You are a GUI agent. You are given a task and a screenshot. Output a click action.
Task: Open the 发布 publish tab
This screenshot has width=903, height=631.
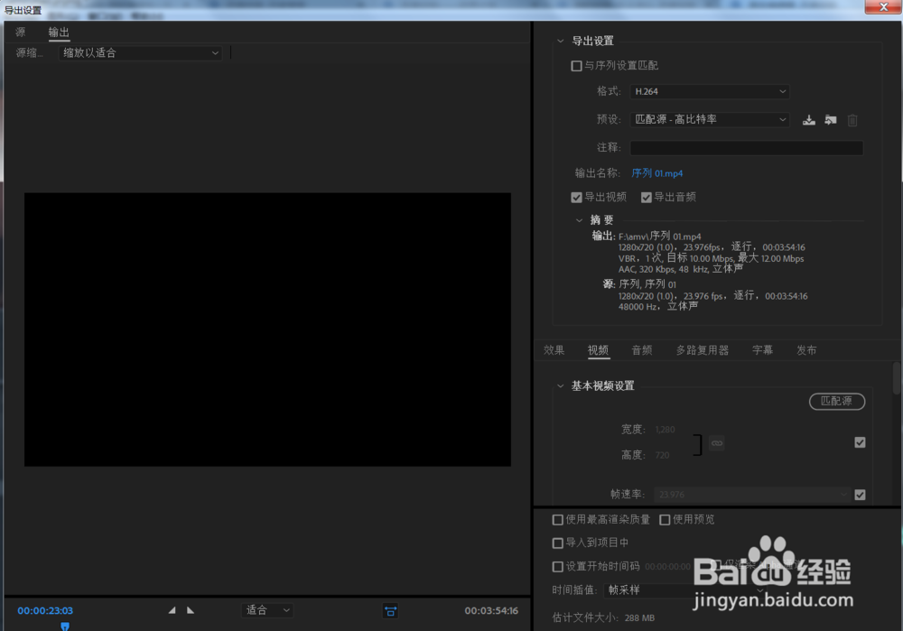point(806,350)
